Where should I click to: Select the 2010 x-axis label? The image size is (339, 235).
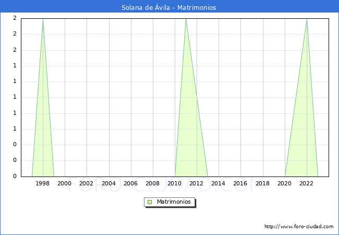[175, 183]
